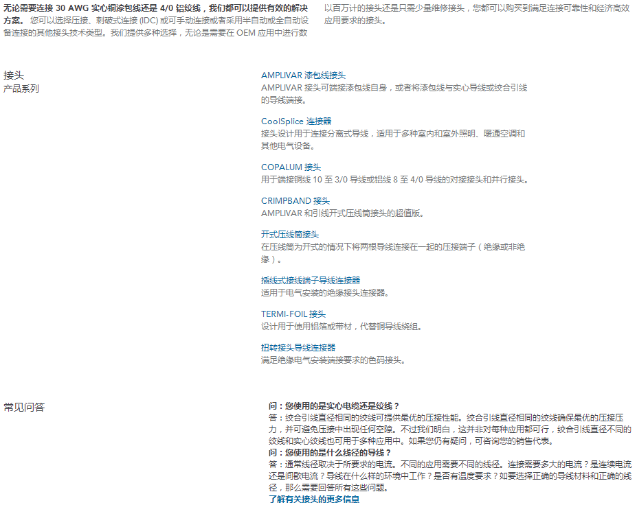Visit the TERMI-FOIL 接头 link
637x505 pixels.
pos(293,314)
